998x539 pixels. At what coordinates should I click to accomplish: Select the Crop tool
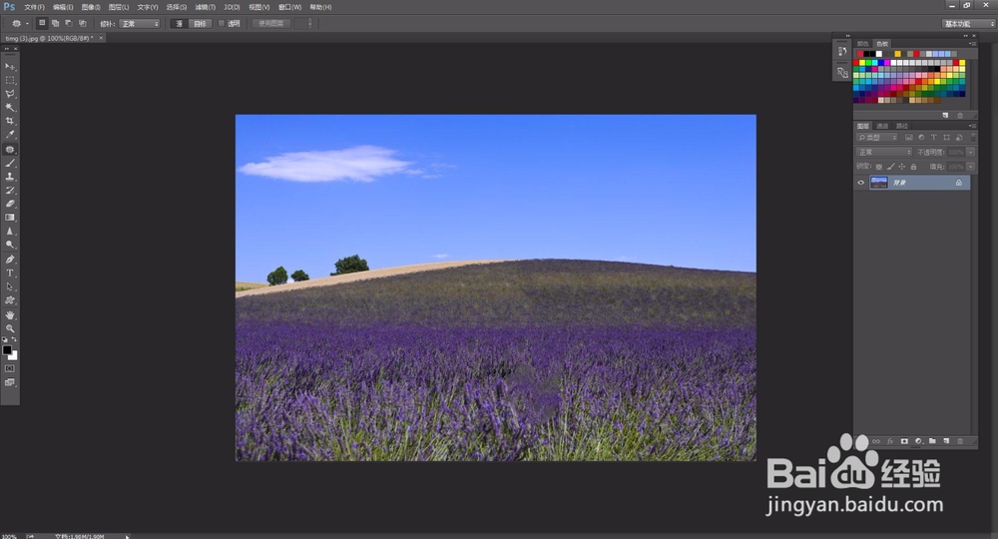tap(10, 120)
